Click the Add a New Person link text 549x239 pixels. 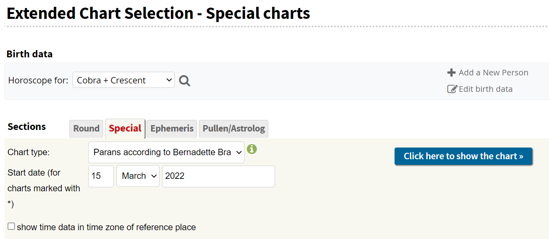coord(493,73)
